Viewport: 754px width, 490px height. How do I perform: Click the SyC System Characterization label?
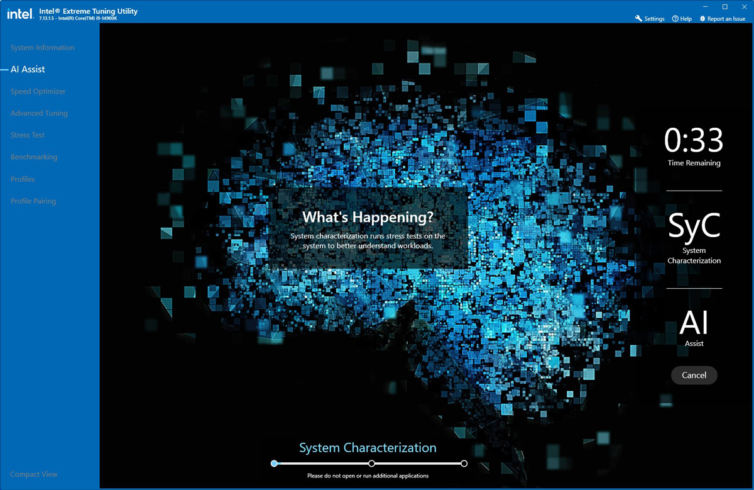click(x=694, y=238)
